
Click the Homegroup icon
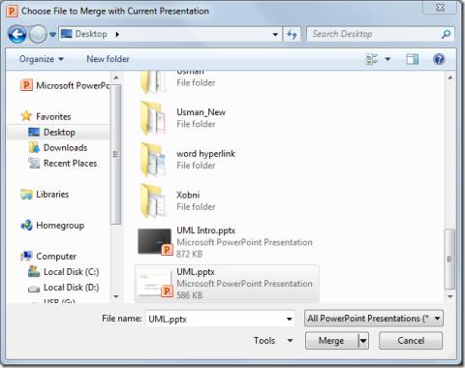(26, 225)
